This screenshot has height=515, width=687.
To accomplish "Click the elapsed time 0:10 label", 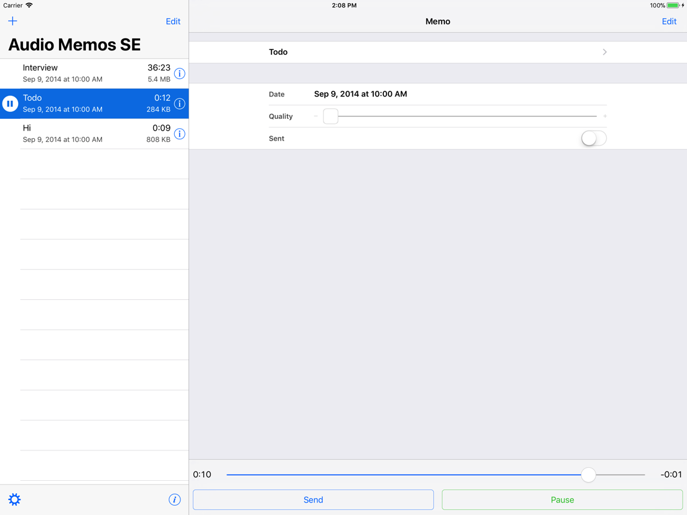I will [202, 475].
